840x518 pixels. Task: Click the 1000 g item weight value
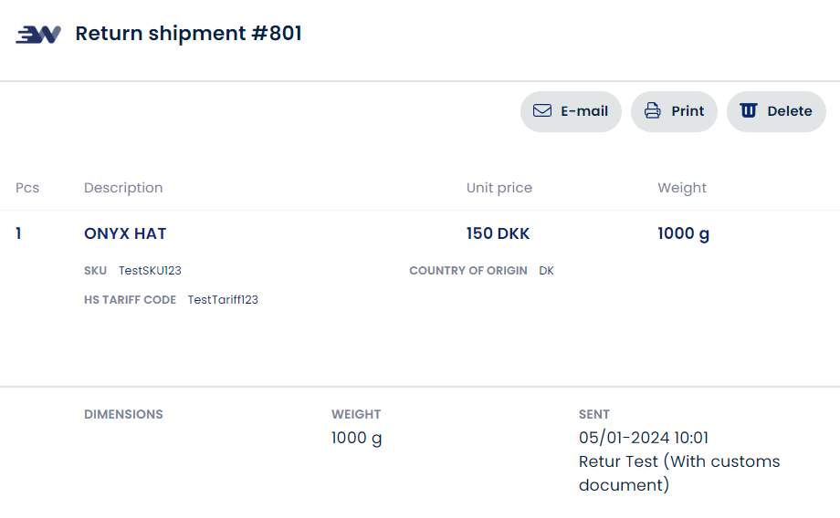683,233
